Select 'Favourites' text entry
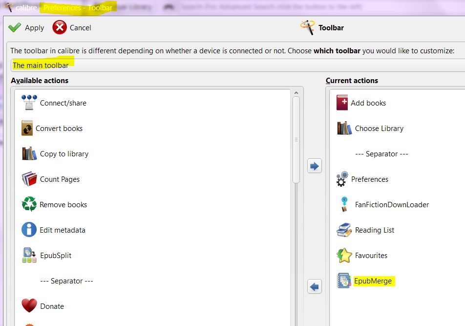465x326 pixels. (371, 256)
